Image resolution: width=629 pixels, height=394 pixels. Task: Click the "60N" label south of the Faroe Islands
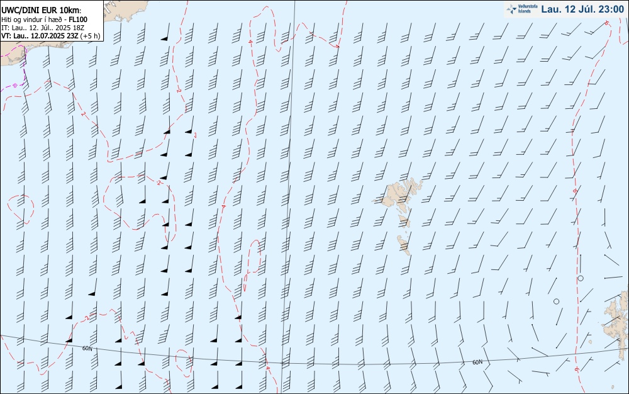click(477, 363)
